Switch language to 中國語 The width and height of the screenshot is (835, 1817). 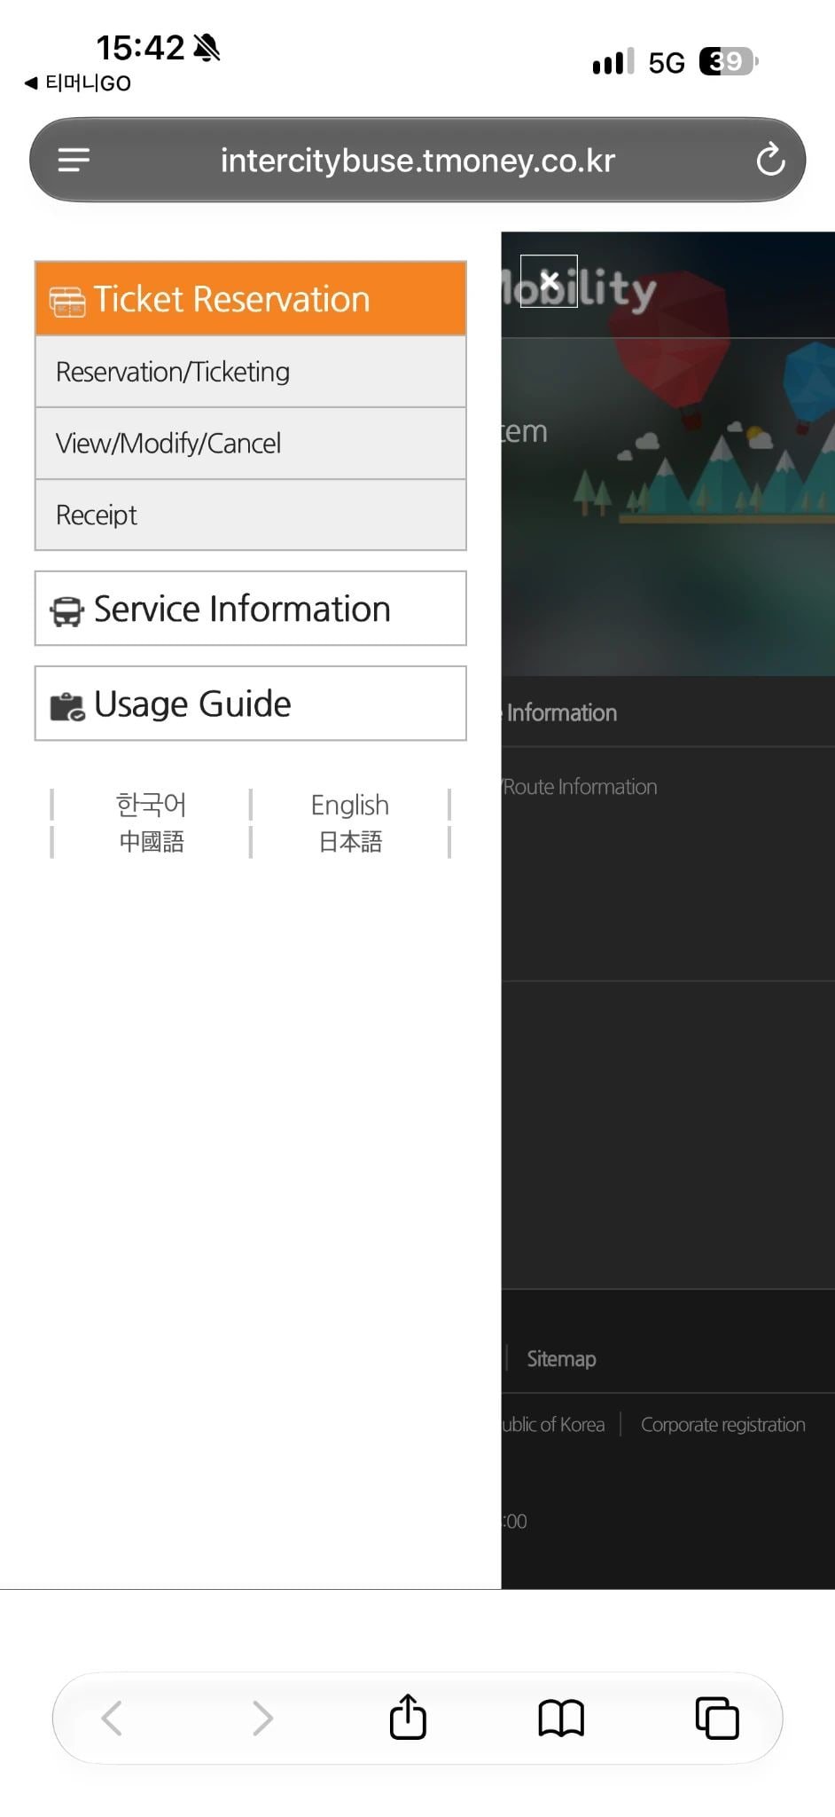[152, 842]
